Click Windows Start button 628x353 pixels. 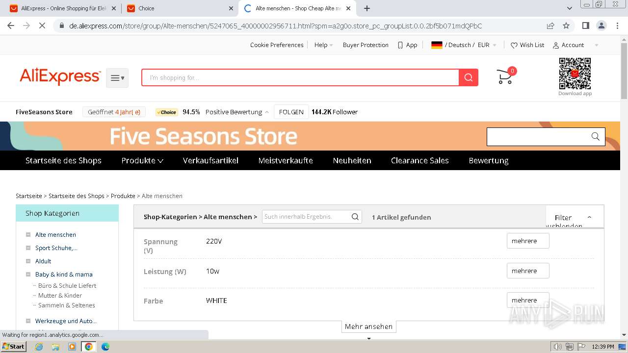13,346
